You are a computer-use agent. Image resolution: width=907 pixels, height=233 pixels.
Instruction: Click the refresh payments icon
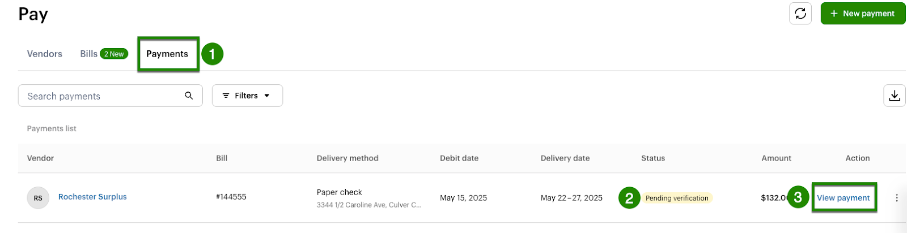click(800, 14)
